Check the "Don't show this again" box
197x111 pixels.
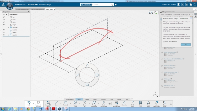tap(163, 42)
